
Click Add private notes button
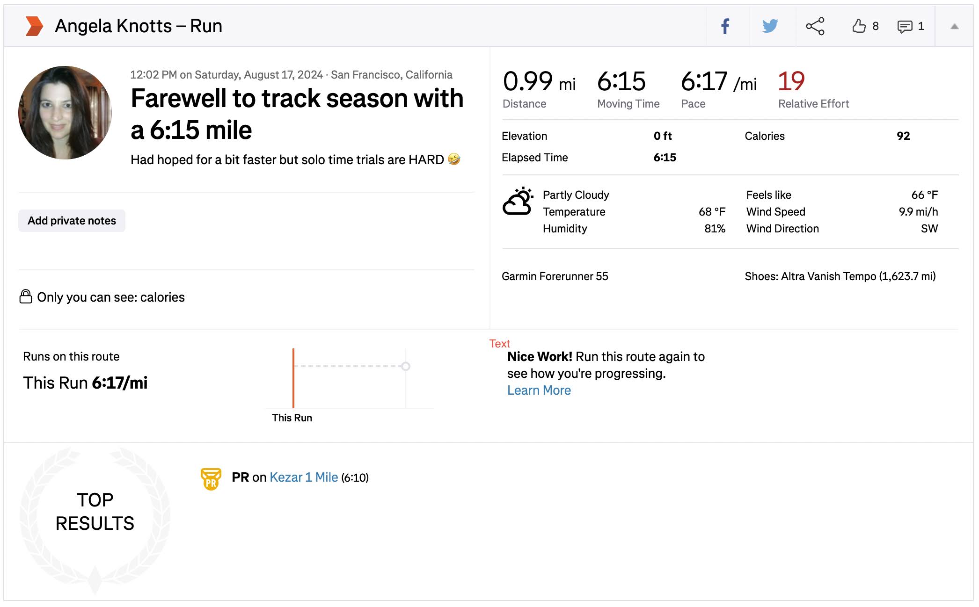[x=72, y=221]
